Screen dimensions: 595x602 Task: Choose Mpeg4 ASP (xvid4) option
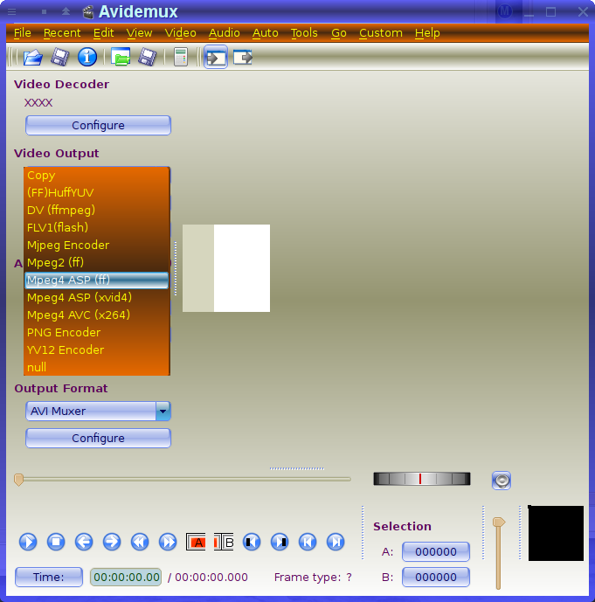coord(97,298)
